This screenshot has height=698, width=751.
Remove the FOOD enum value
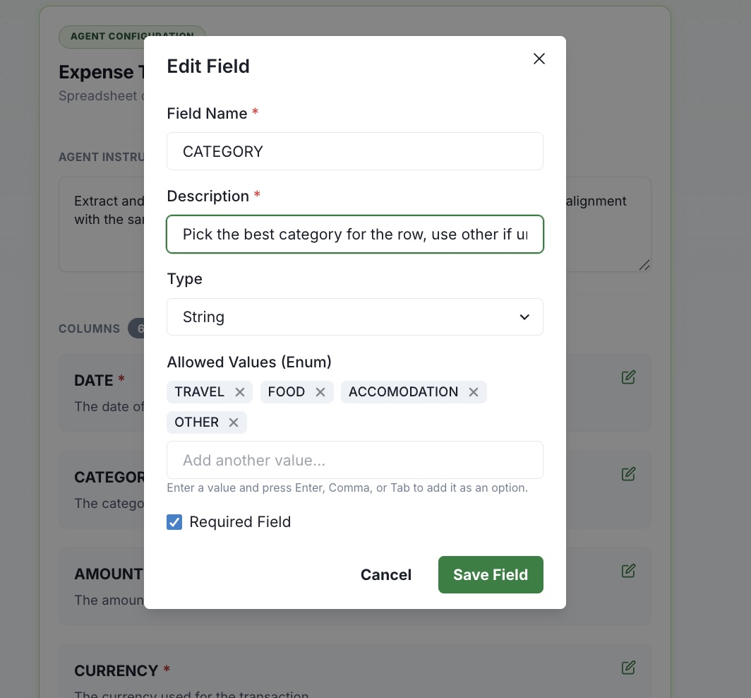(x=320, y=391)
